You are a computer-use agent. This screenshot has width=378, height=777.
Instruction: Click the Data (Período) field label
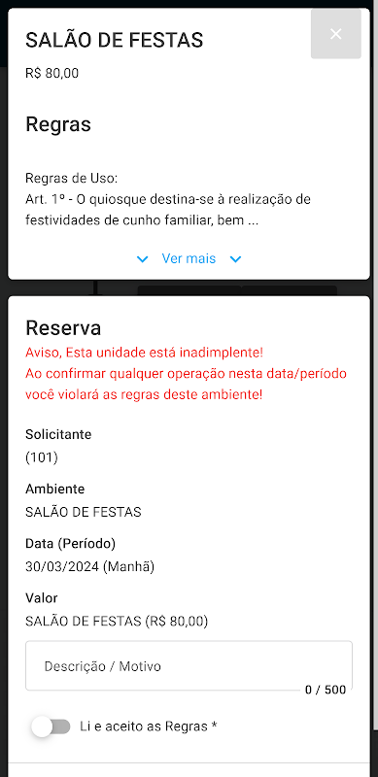70,544
